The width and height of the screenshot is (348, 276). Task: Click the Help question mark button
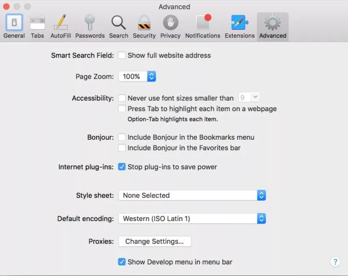tap(335, 262)
